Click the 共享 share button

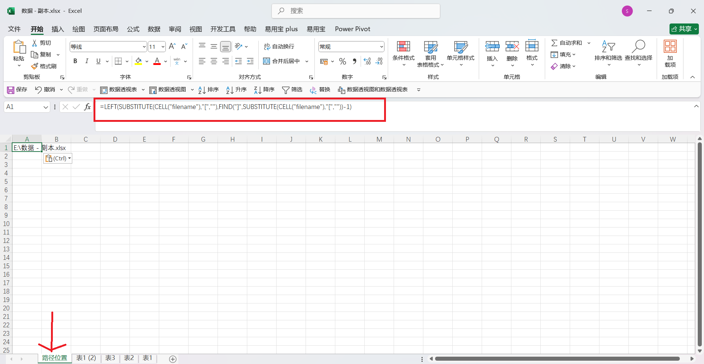pyautogui.click(x=684, y=29)
